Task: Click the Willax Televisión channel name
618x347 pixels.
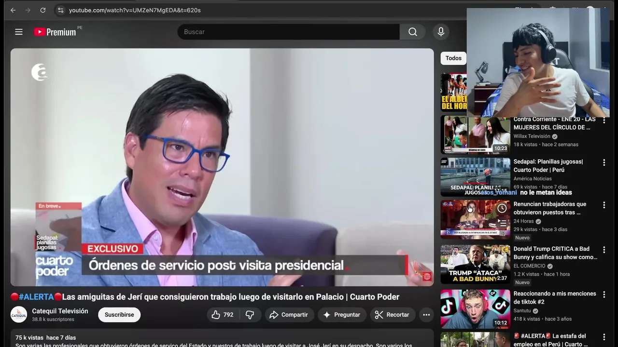Action: (532, 136)
